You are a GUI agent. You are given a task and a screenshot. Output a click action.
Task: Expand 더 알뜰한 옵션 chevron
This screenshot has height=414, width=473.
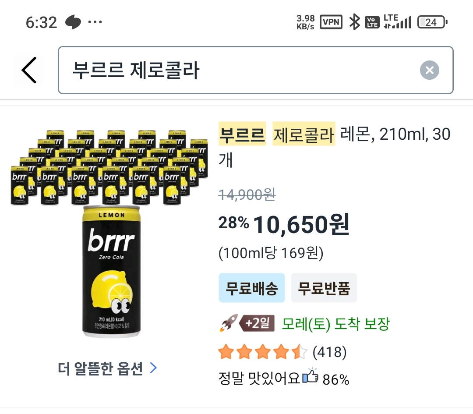click(x=153, y=368)
